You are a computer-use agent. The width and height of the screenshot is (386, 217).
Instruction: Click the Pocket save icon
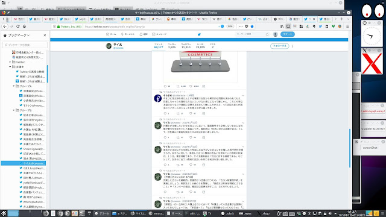(x=247, y=27)
